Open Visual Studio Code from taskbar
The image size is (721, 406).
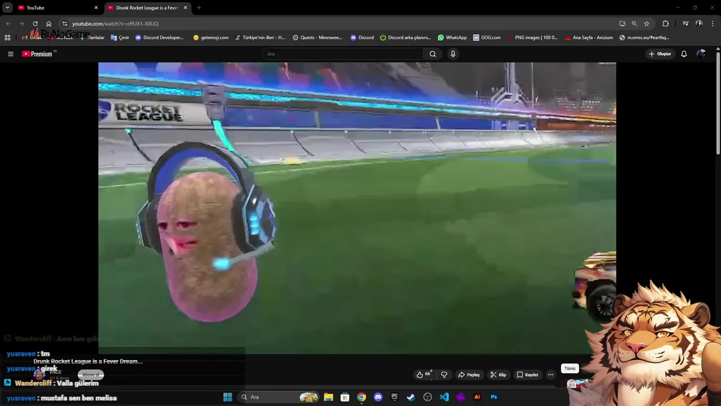click(x=444, y=397)
